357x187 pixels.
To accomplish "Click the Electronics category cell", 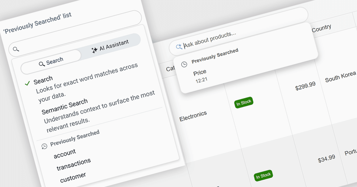I will point(193,116).
